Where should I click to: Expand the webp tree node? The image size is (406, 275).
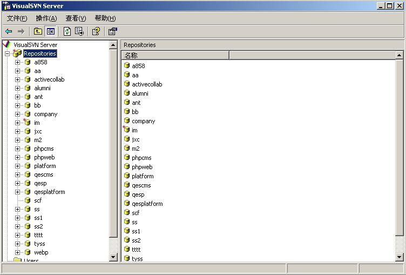point(17,252)
